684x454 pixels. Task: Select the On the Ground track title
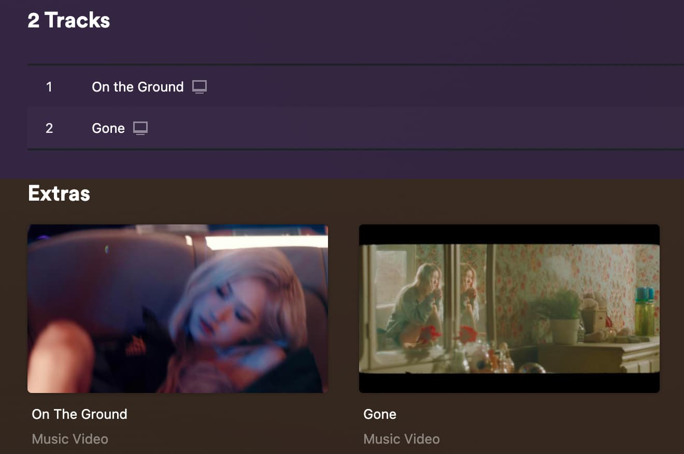pos(138,87)
